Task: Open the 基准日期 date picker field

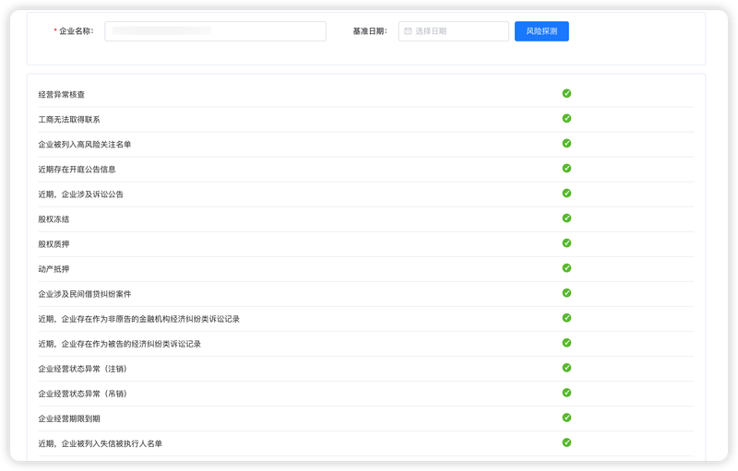Action: pyautogui.click(x=453, y=31)
